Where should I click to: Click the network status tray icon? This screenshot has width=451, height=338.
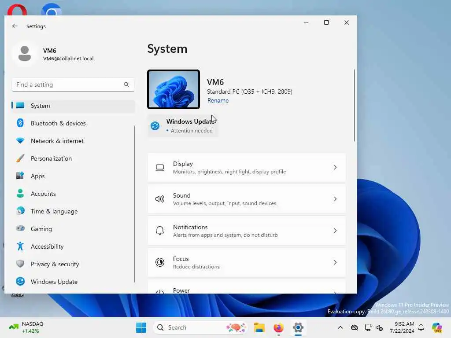(368, 327)
